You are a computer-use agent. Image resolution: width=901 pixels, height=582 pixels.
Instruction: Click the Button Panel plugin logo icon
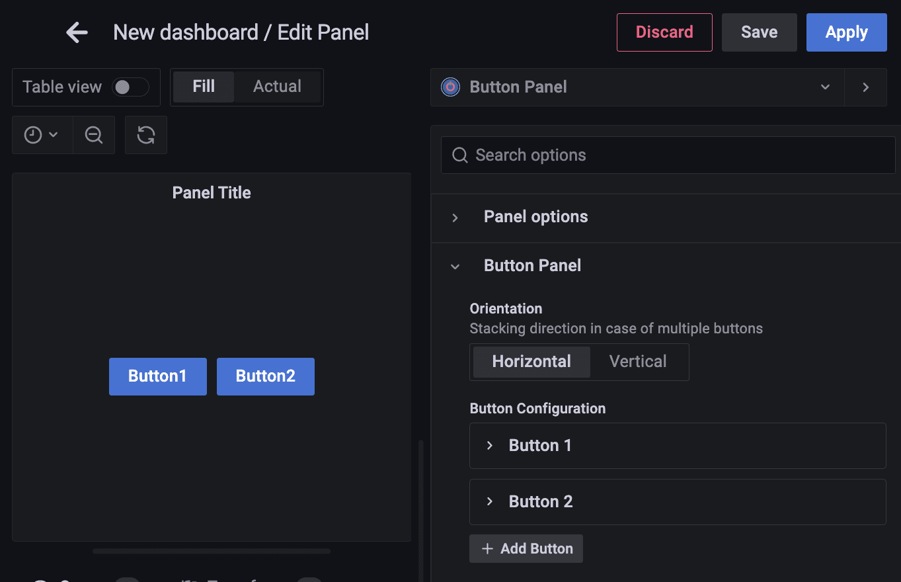point(450,87)
